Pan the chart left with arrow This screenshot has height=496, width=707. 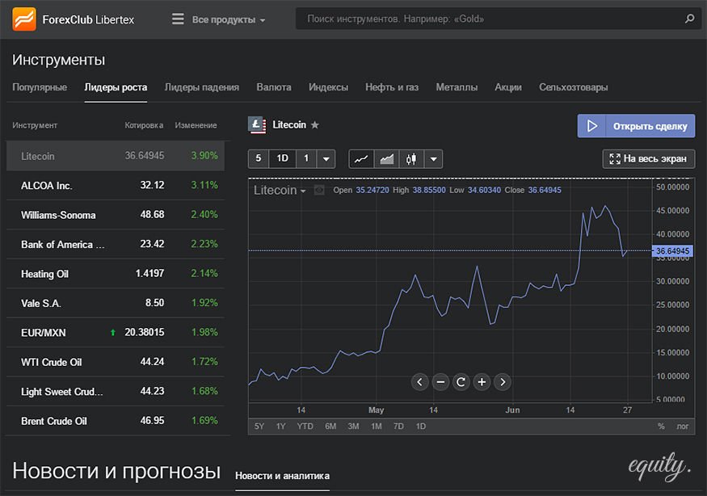[x=420, y=382]
